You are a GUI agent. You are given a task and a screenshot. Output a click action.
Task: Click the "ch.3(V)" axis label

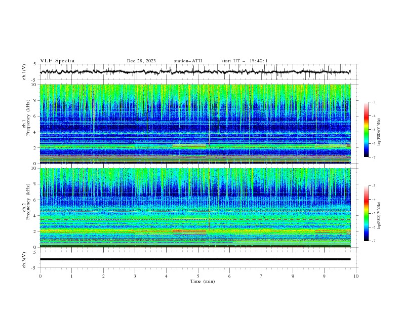coord(24,260)
